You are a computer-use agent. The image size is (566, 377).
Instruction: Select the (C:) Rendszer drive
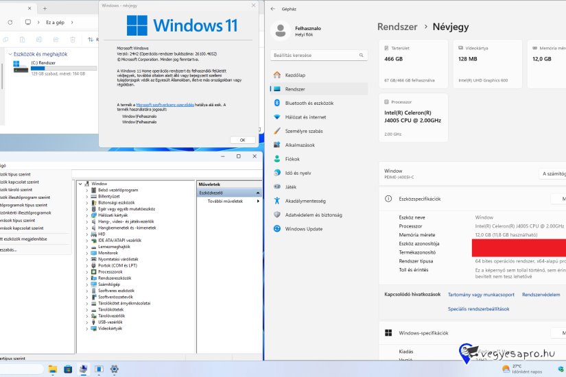[43, 63]
